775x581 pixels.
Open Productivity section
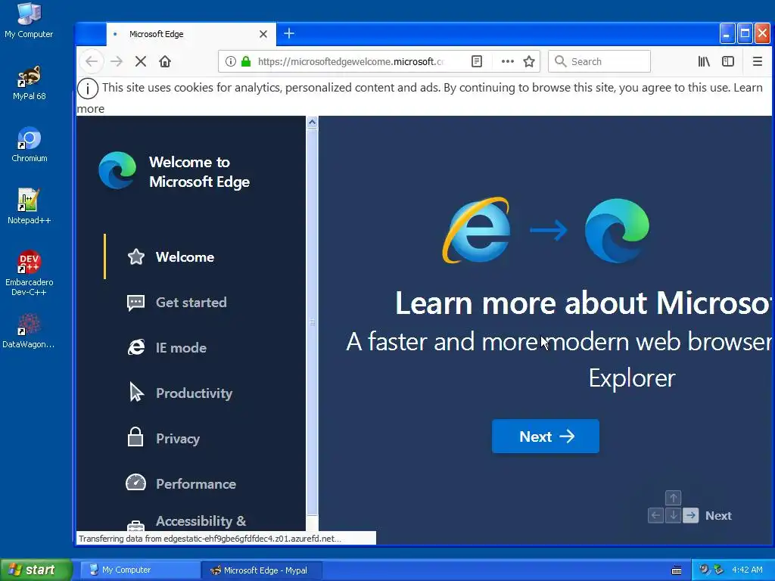coord(195,393)
